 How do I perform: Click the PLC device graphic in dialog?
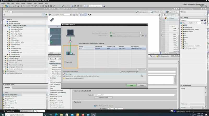click(70, 53)
